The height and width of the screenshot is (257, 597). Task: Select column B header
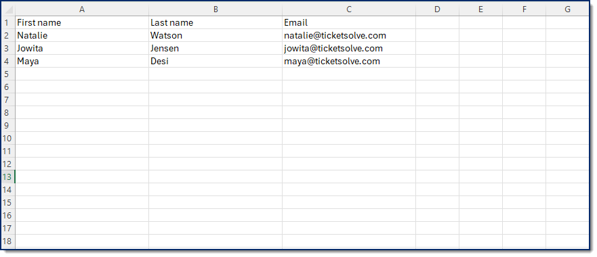(x=215, y=9)
